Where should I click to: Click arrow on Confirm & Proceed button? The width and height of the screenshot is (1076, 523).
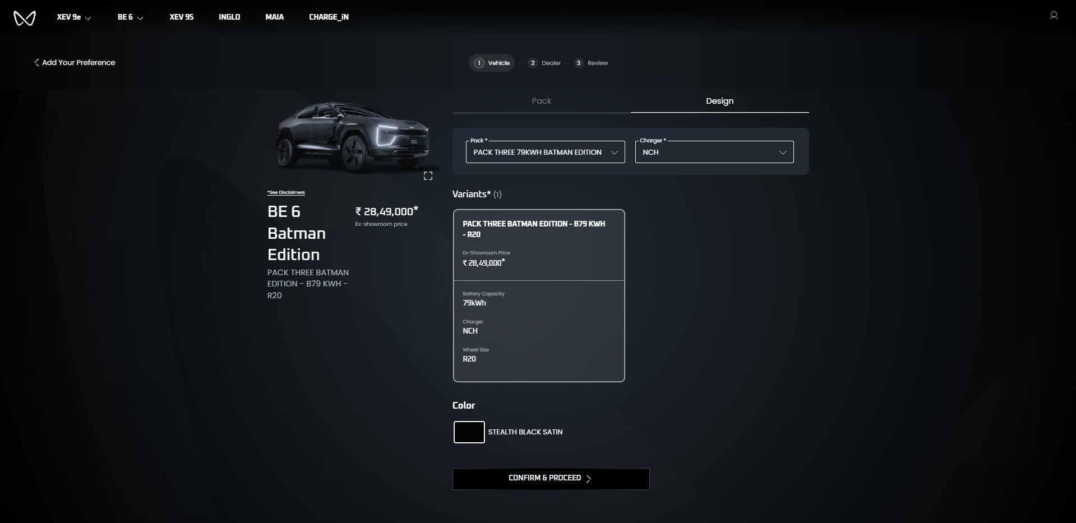coord(588,479)
